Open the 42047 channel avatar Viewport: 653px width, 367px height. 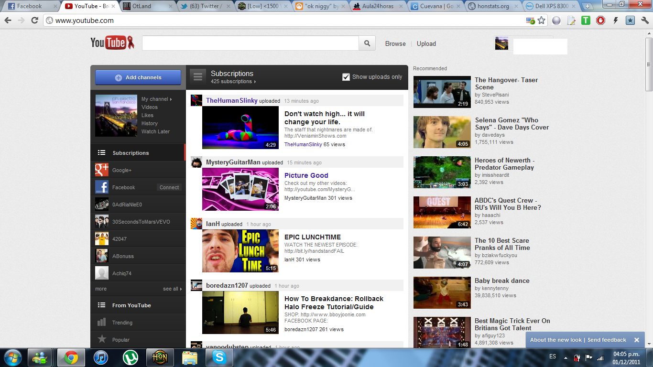coord(101,239)
